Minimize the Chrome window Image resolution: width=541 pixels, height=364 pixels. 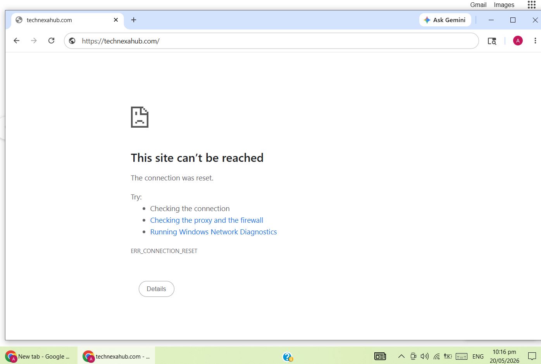[491, 20]
